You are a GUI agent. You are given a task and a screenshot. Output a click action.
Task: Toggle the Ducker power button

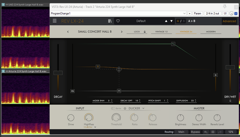(x=125, y=109)
